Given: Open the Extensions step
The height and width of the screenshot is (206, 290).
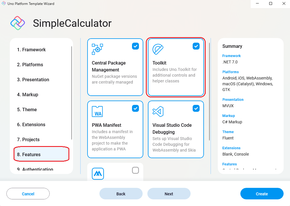Looking at the screenshot, I should (31, 124).
